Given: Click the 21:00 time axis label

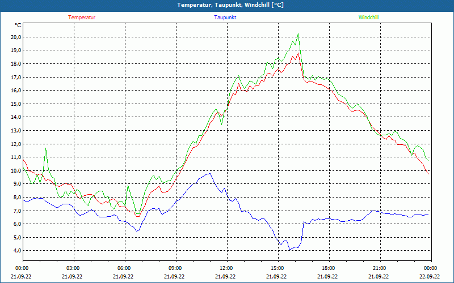Looking at the screenshot, I should [380, 268].
